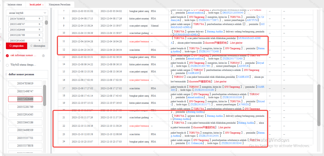
Task: Open help icon beside cek informasi nomor
Action: 43,56
